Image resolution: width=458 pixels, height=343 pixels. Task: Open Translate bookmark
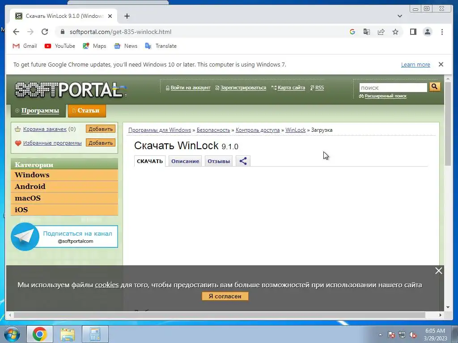point(161,46)
